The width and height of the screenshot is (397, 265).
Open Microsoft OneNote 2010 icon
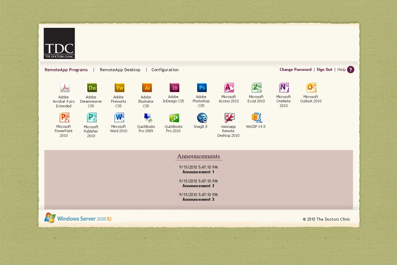coord(284,87)
